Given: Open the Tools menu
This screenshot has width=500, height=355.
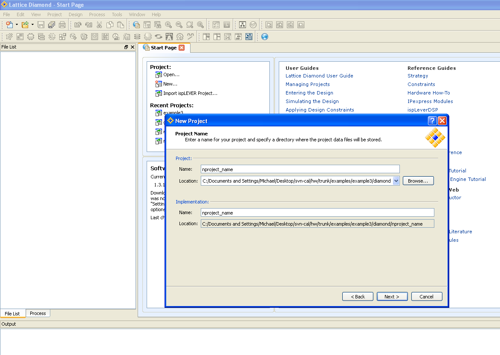Looking at the screenshot, I should pos(117,14).
